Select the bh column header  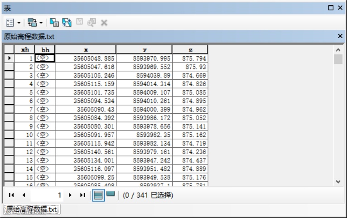[45, 49]
